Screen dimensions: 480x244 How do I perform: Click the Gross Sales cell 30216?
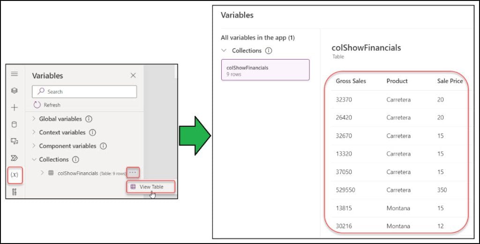click(x=344, y=226)
